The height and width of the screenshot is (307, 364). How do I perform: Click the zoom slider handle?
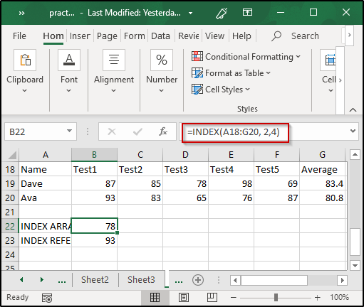[x=276, y=298]
